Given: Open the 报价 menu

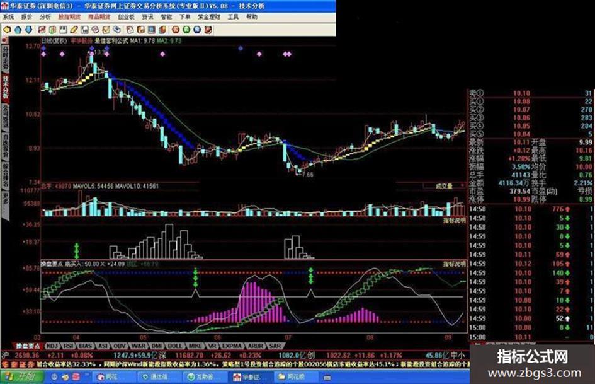Looking at the screenshot, I should (26, 17).
